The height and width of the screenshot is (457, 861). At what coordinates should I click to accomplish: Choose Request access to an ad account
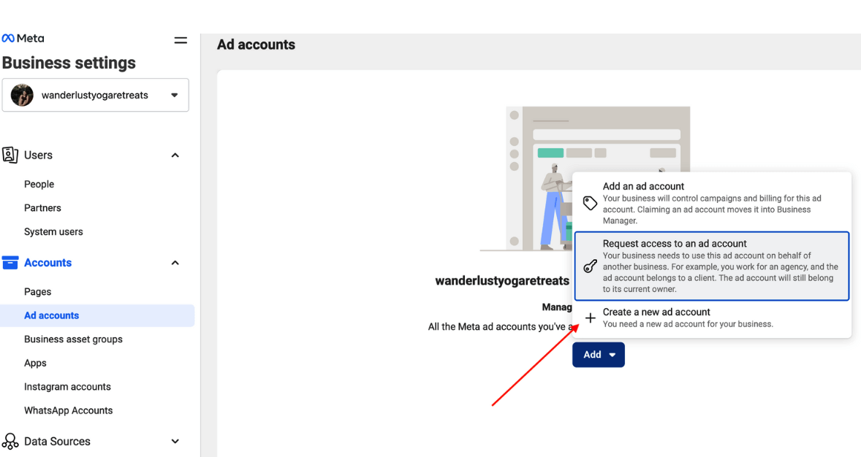click(x=712, y=266)
